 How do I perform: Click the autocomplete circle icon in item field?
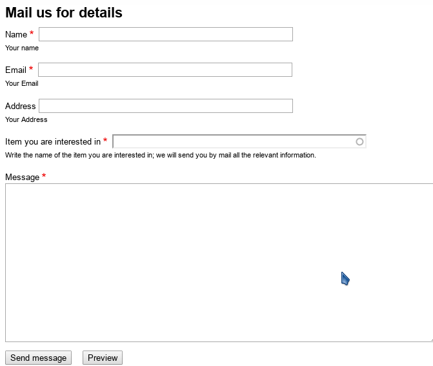[x=359, y=142]
